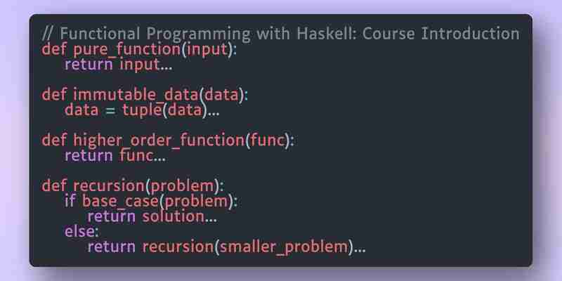Click smaller_problem argument in recursive call
Screen dimensions: 562x281
pos(284,247)
